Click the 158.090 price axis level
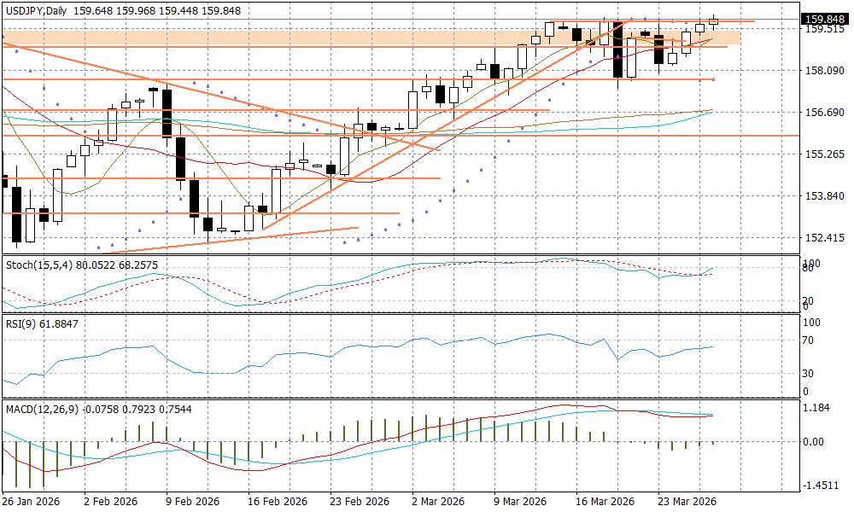The width and height of the screenshot is (854, 512). click(x=824, y=71)
